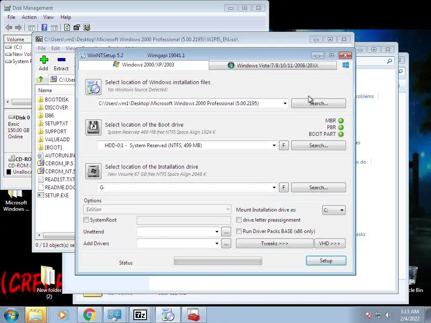The image size is (431, 323).
Task: Click the disabled Edition dropdown
Action: [157, 209]
